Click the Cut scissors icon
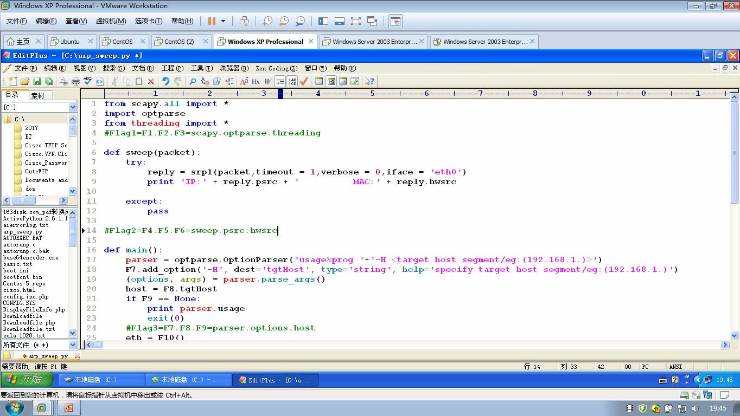 click(x=115, y=81)
